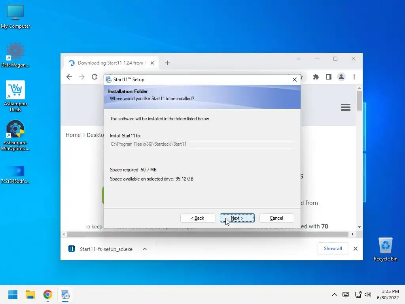Open Chrome extensions puzzle icon
This screenshot has height=304, width=405.
tap(316, 77)
